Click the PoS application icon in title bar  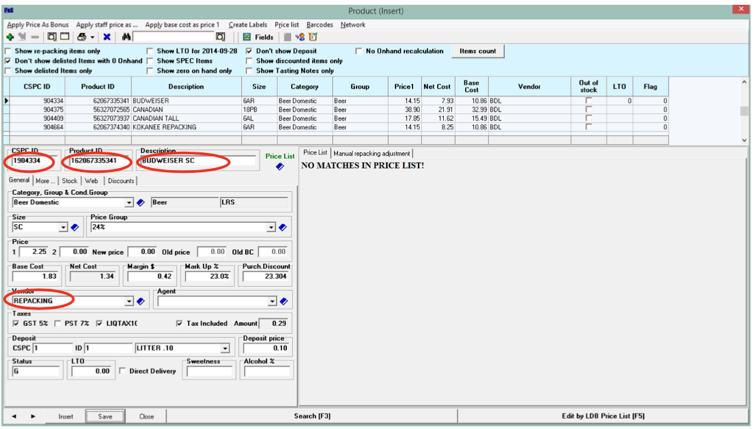point(9,10)
